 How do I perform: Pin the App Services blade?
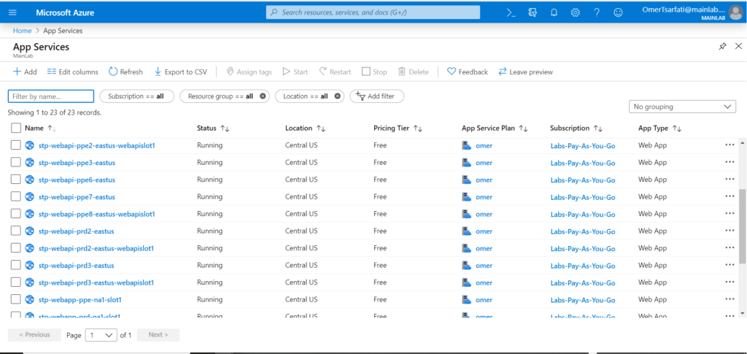pos(723,47)
